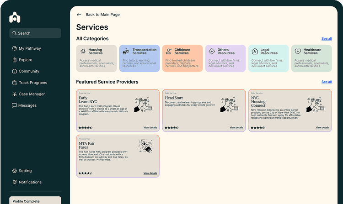Screen dimensions: 343x204
Task: Click the Head Start high-five illustration
Action: point(229,105)
